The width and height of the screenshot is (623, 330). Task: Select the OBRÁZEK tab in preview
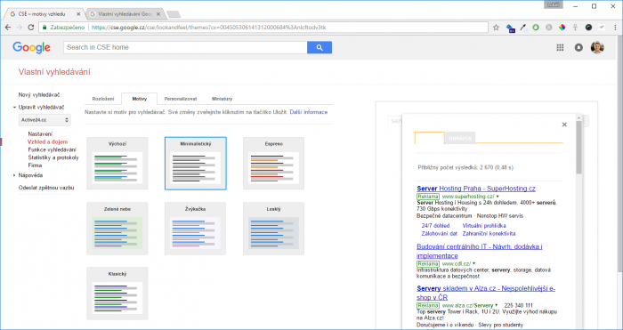(x=460, y=138)
